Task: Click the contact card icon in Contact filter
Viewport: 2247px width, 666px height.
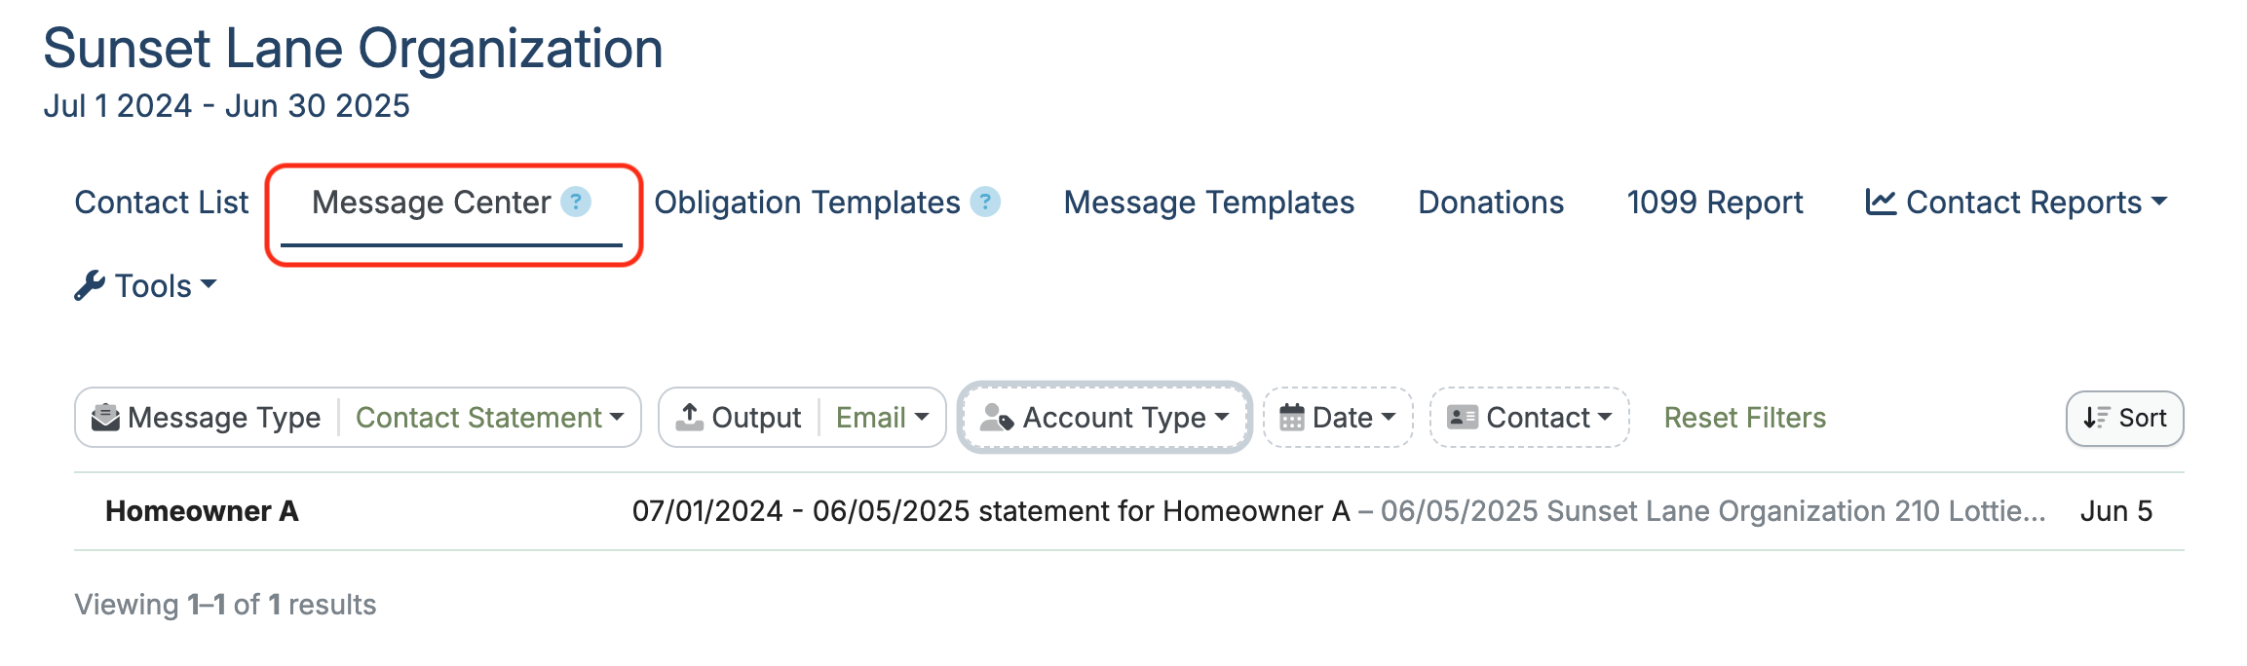Action: point(1463,417)
